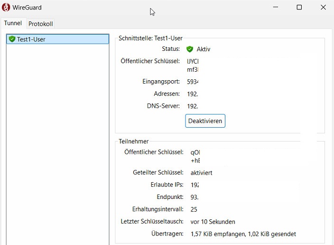Image resolution: width=334 pixels, height=245 pixels.
Task: Select Test1-User in the tunnel list
Action: (31, 39)
